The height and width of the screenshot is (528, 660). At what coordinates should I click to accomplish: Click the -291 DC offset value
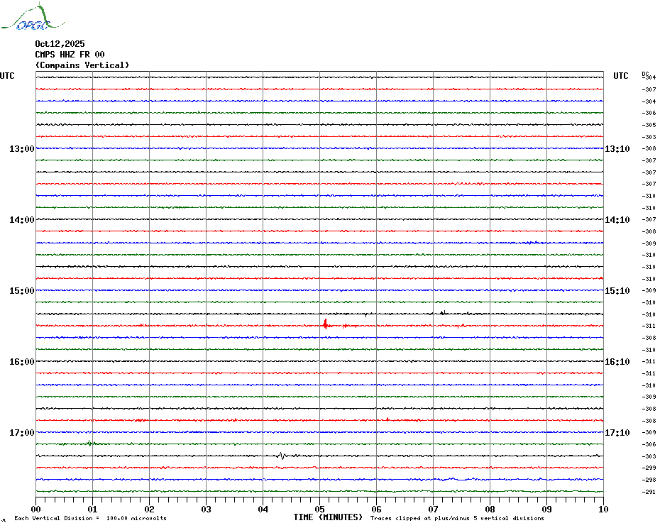tap(649, 492)
